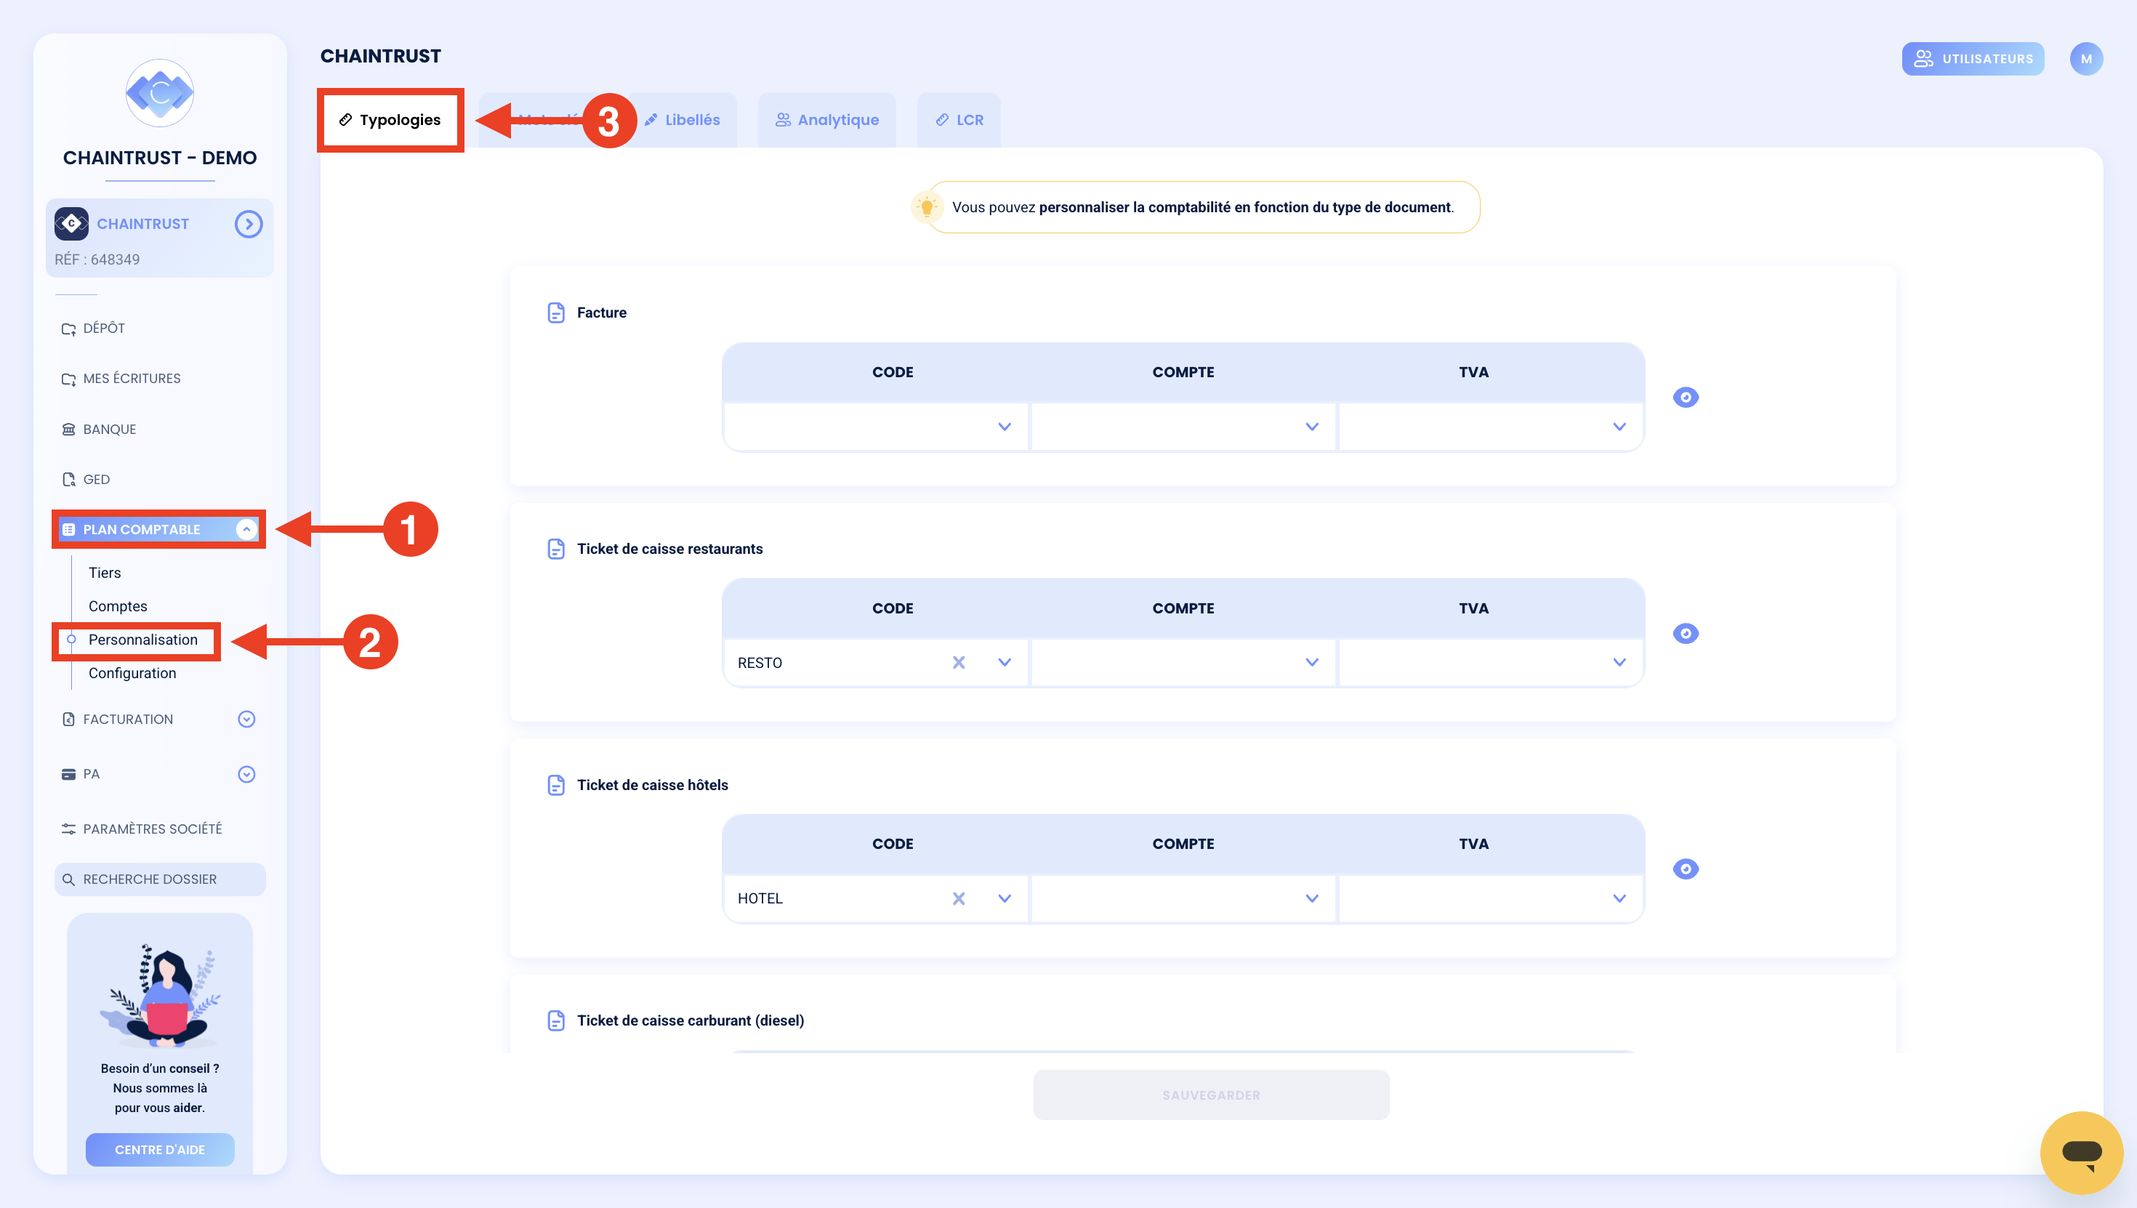Screen dimensions: 2137x1208
Task: Click the Utilisateurs button
Action: [x=1973, y=59]
